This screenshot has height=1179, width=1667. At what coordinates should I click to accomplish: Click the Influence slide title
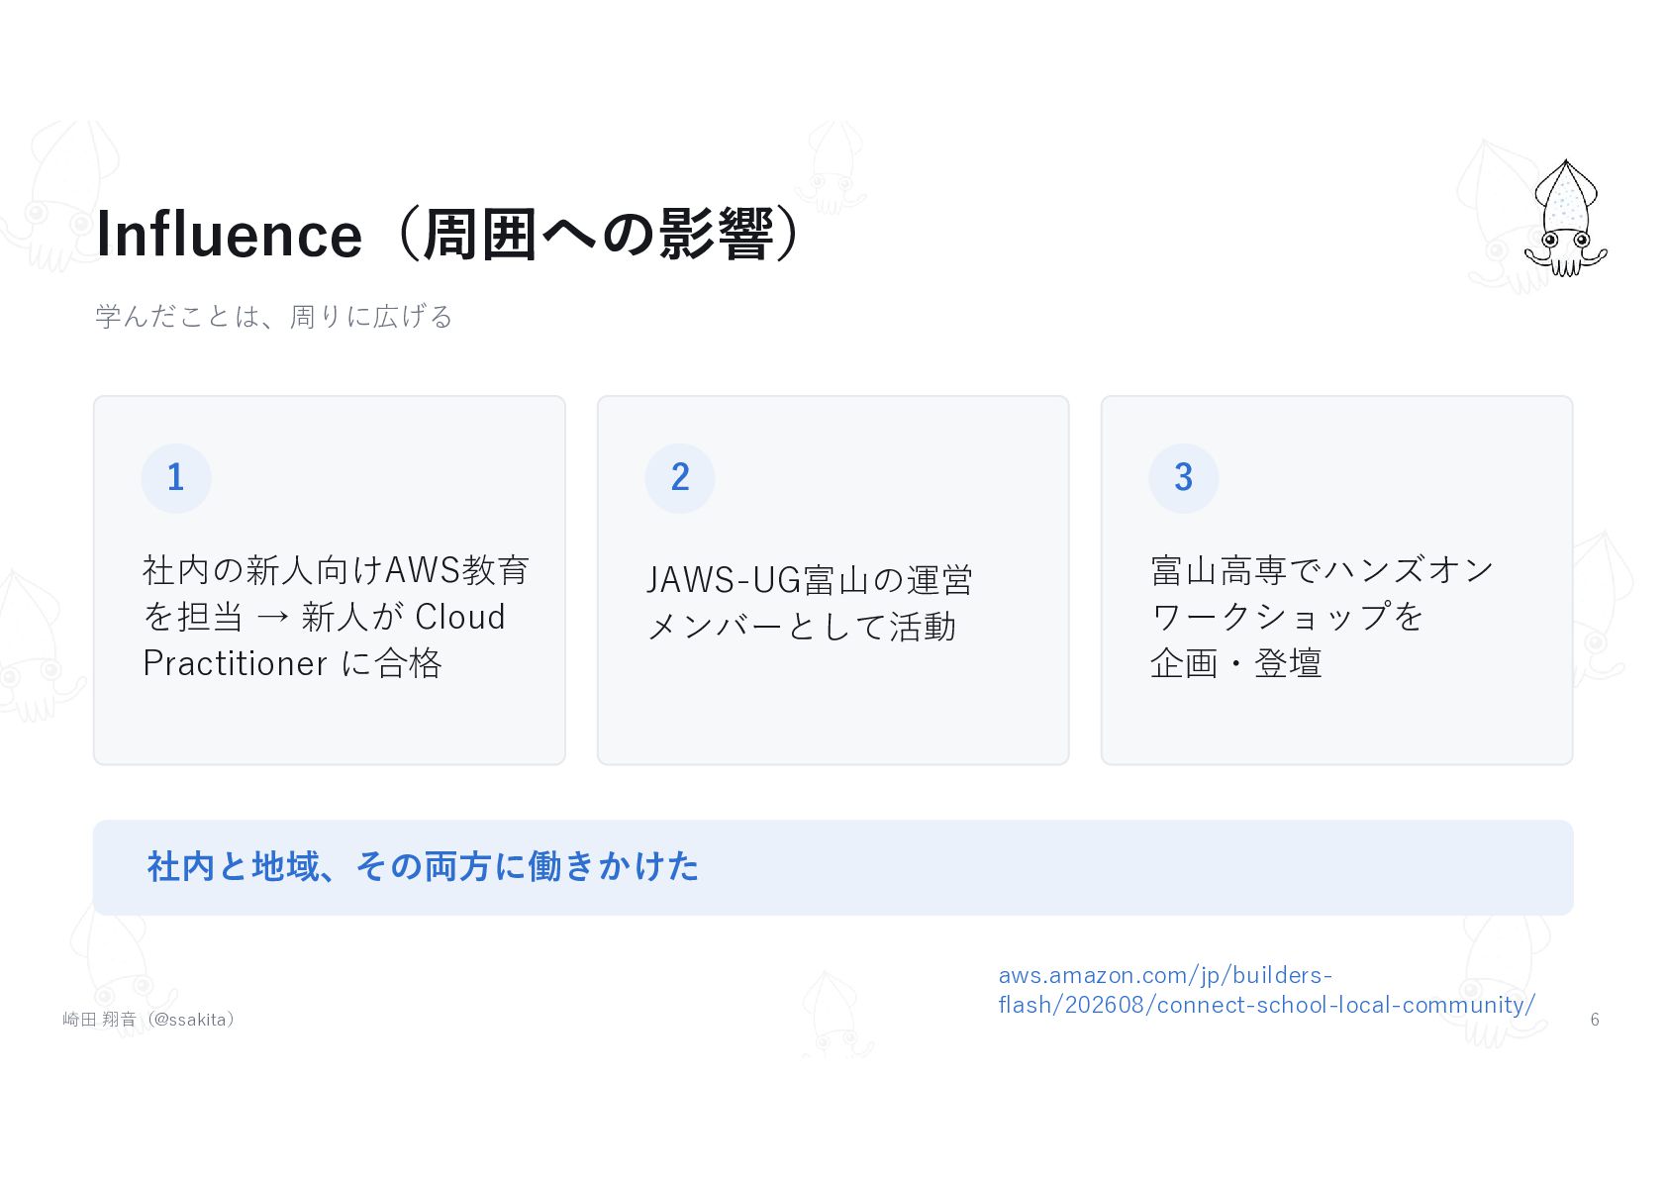coord(447,235)
